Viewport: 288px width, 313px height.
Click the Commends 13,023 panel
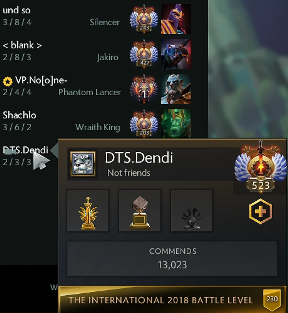click(x=172, y=259)
